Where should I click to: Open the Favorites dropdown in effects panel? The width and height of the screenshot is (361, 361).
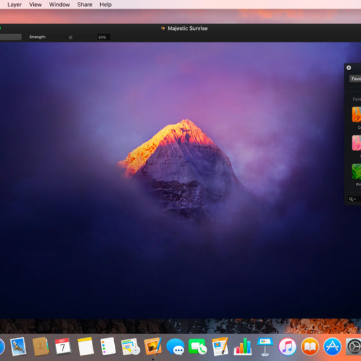tap(355, 78)
